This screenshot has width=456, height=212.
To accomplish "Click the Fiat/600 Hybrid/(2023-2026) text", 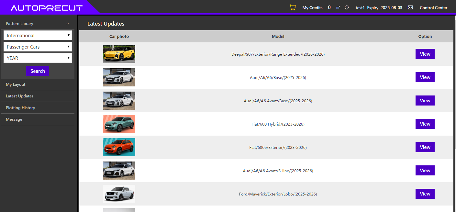I will [x=278, y=124].
